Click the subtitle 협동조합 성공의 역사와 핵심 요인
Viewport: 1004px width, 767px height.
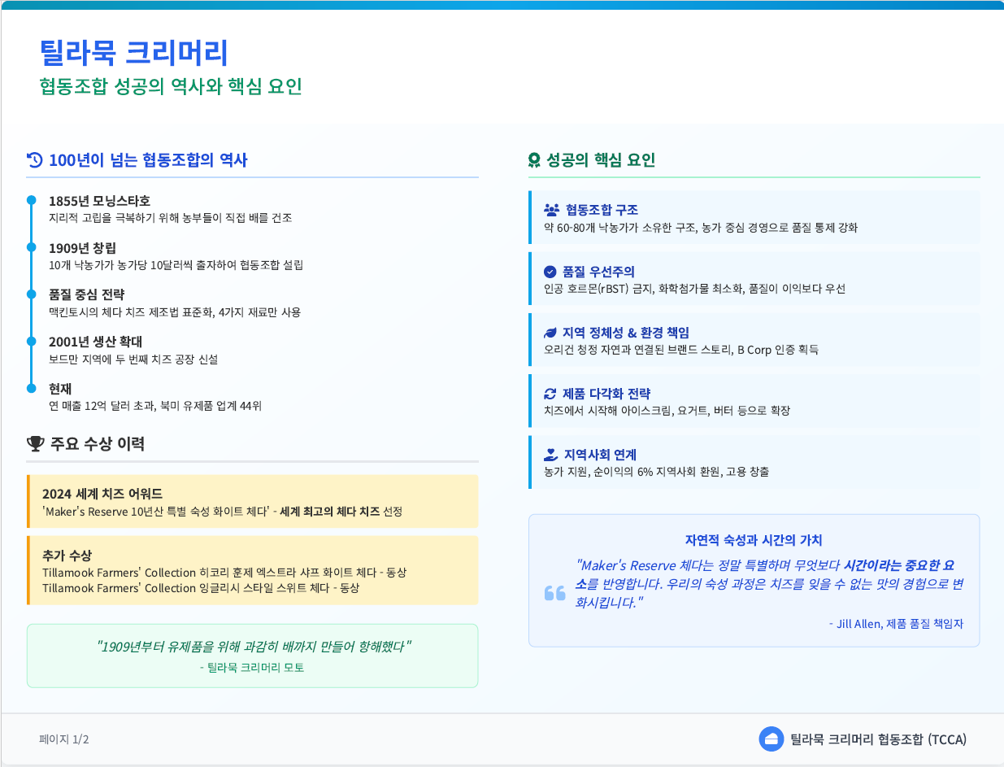171,87
